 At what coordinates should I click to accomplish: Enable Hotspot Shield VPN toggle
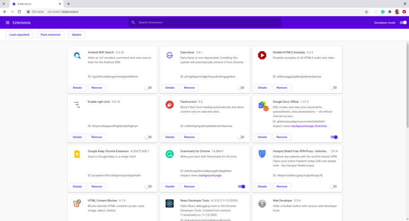pyautogui.click(x=334, y=187)
